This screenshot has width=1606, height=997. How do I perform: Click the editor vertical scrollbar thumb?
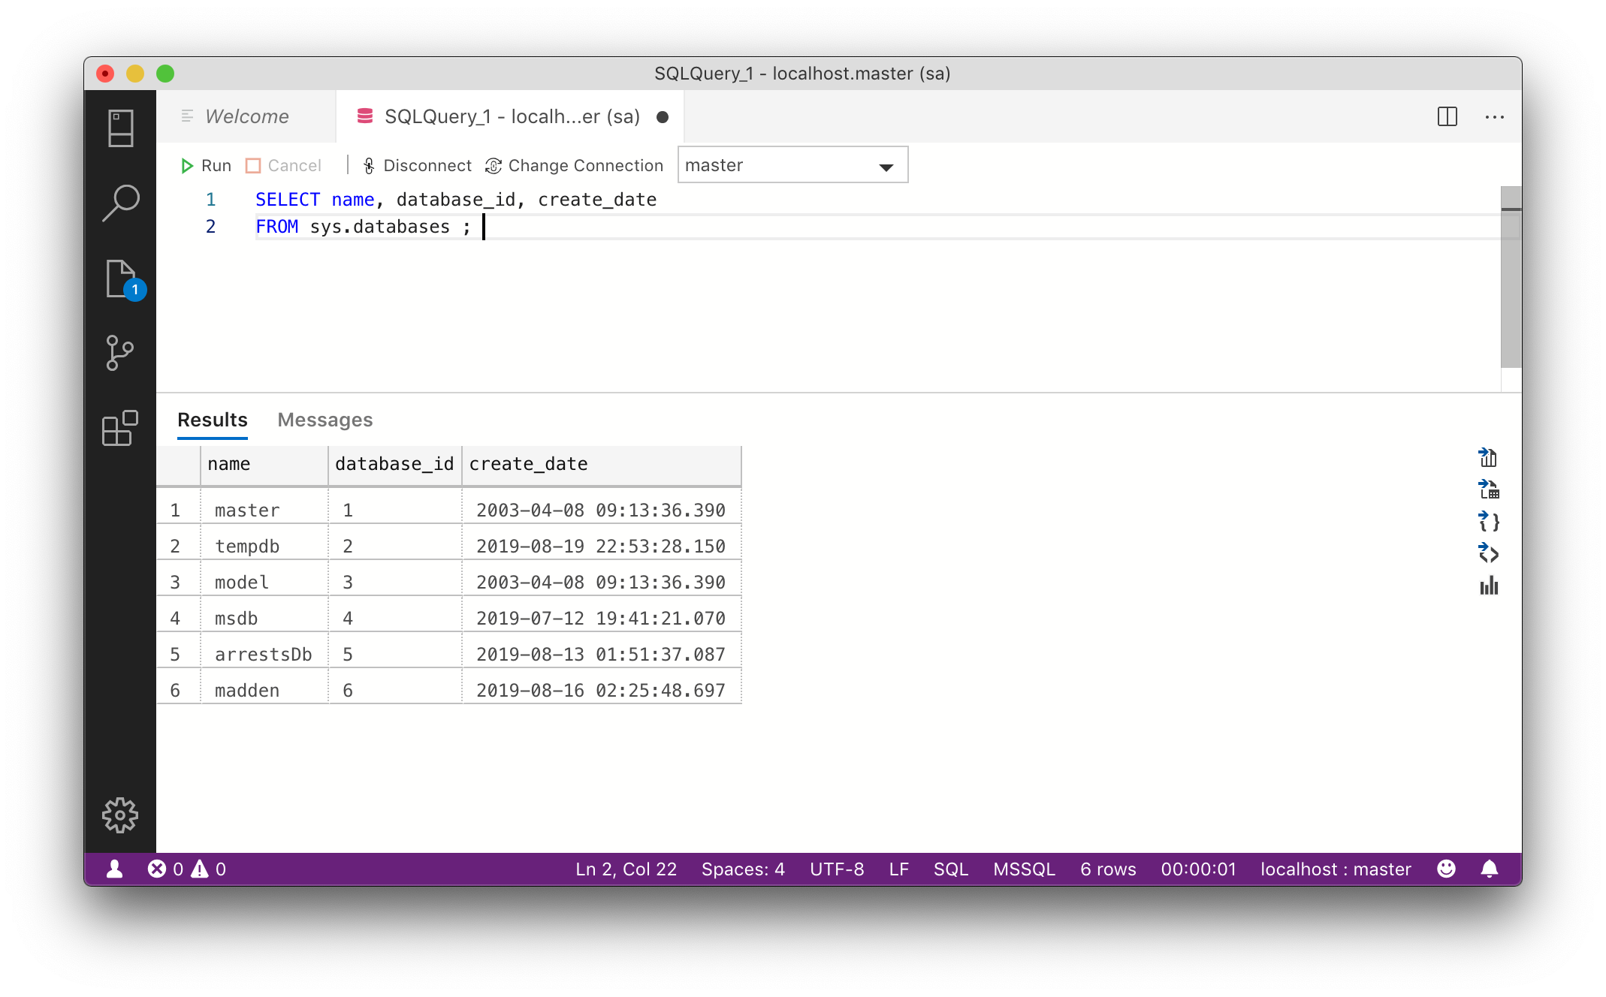(1511, 278)
